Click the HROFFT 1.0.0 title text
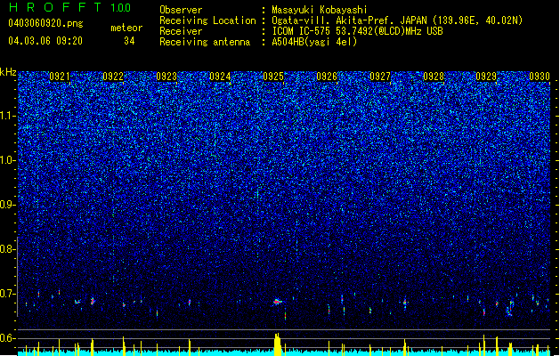The image size is (560, 356). 70,7
